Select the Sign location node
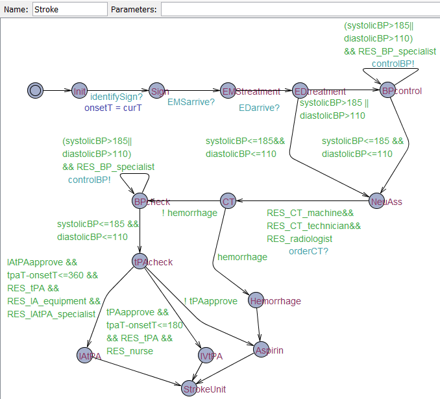440x399 pixels. coord(156,91)
